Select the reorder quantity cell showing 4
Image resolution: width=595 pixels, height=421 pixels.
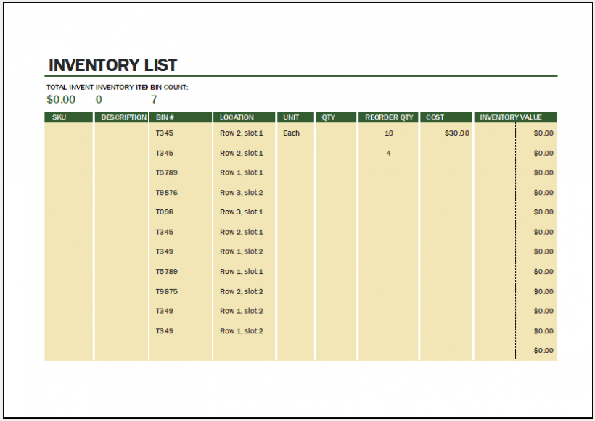coord(389,153)
